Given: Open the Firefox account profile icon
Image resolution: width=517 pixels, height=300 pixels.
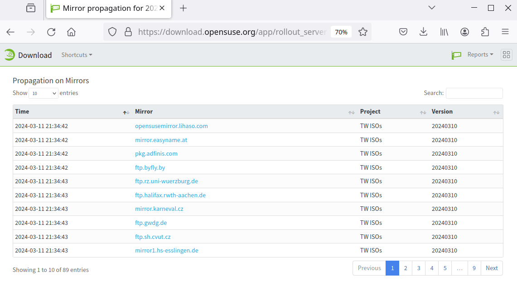Looking at the screenshot, I should point(464,32).
